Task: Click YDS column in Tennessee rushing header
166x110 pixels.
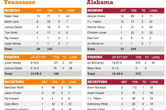Action: tap(50, 11)
